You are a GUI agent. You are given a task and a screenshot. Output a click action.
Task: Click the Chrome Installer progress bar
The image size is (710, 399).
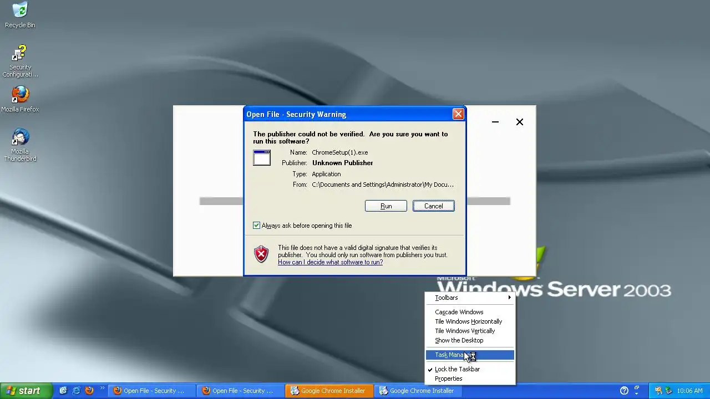(x=355, y=201)
